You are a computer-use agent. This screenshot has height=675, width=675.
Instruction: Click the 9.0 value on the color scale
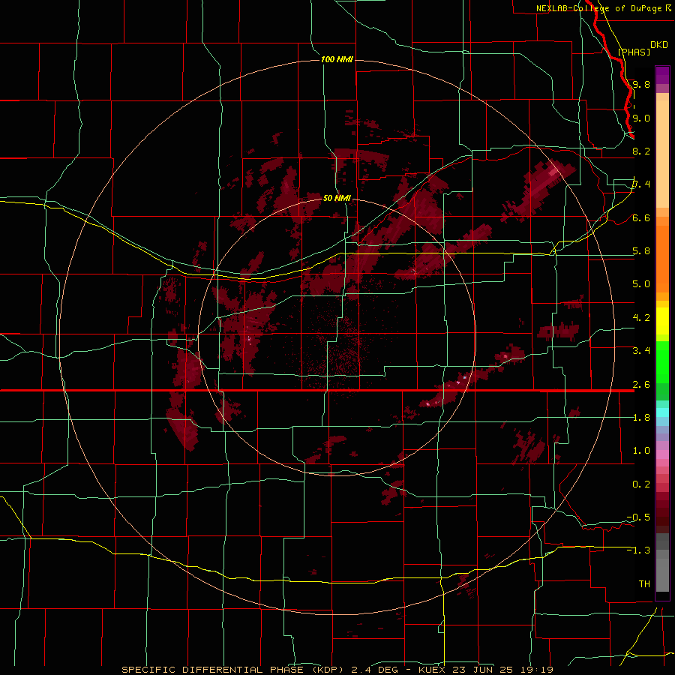[x=641, y=118]
